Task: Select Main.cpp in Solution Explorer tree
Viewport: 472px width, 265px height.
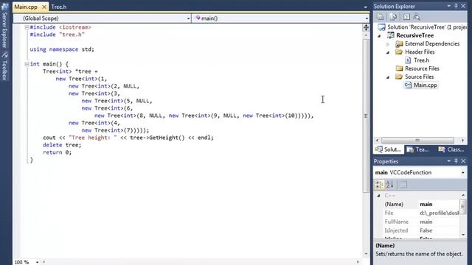Action: 425,85
